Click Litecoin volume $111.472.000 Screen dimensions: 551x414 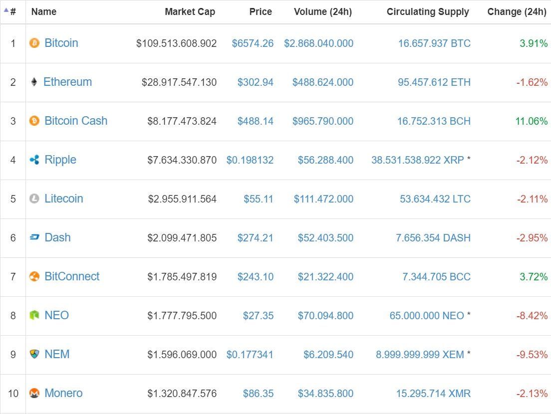[x=323, y=199]
